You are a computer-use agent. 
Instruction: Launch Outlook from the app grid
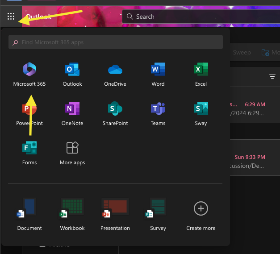click(x=72, y=74)
